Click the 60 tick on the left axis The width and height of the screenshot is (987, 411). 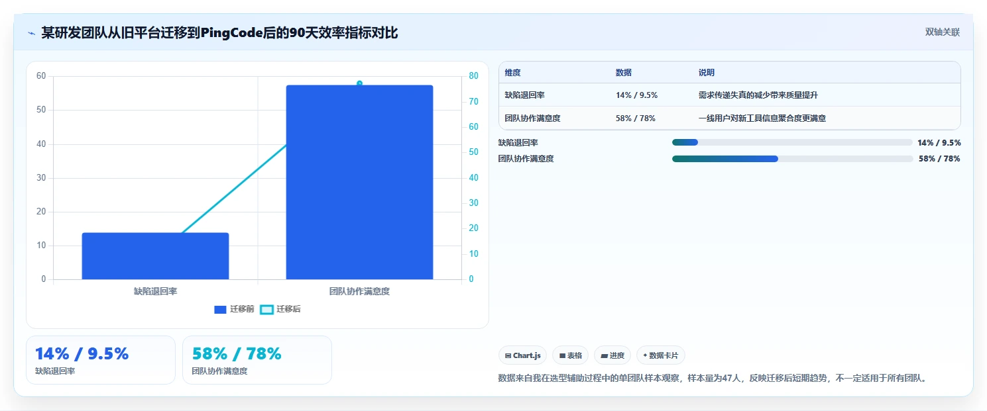coord(41,76)
